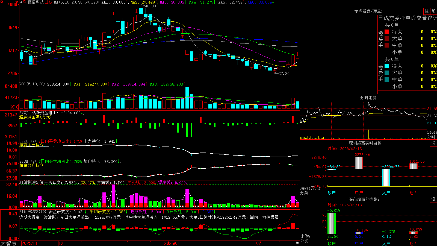Click the 02 month marker on timeline

(x=259, y=243)
